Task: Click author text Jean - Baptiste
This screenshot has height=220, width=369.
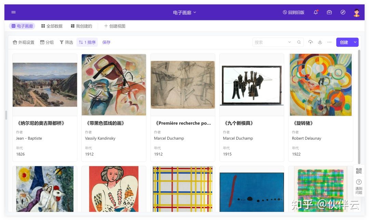Action: tap(29, 138)
